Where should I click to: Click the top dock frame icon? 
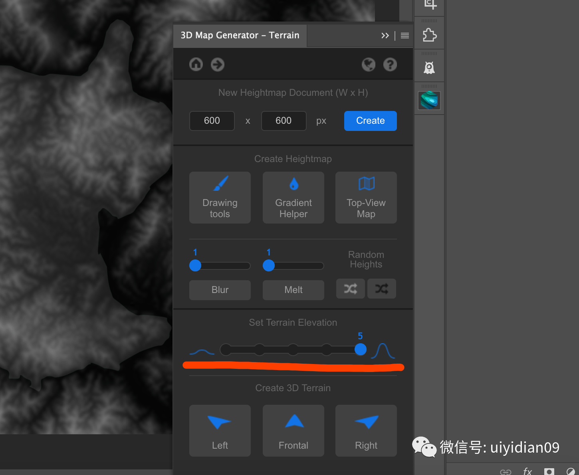(x=430, y=4)
